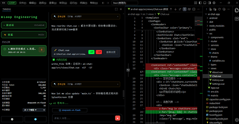Select the deepseek-v4-flash model chip

[x=70, y=110]
